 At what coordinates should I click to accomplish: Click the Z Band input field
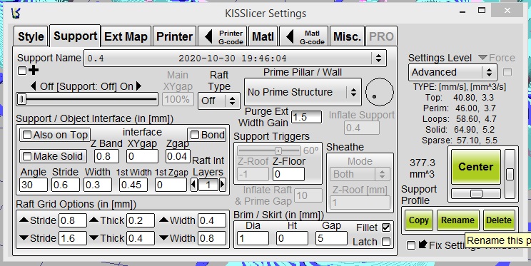pos(107,156)
